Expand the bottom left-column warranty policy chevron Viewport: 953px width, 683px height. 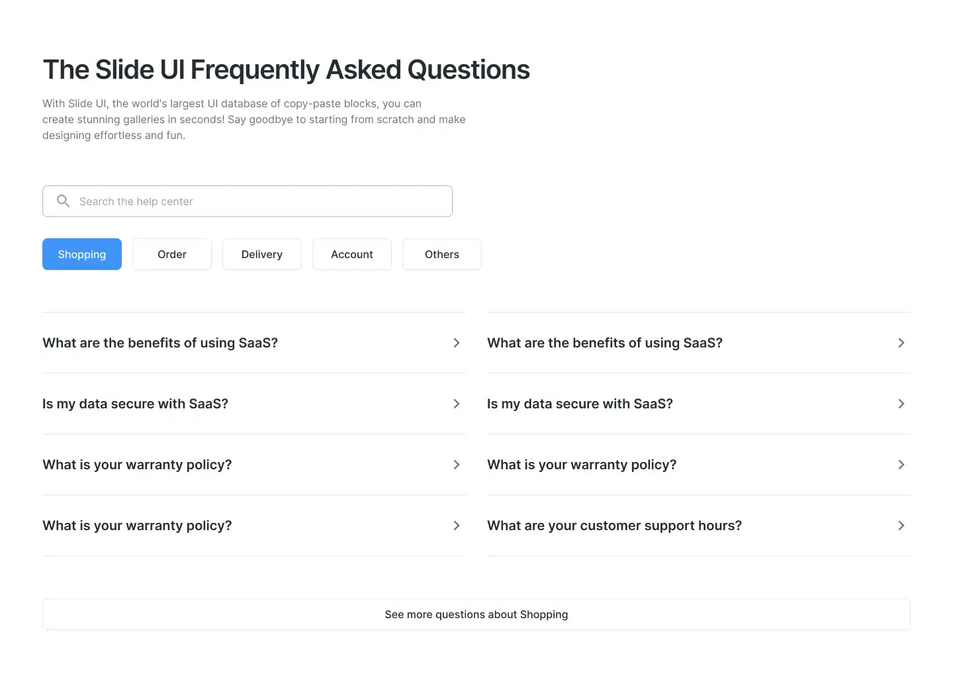pos(457,525)
